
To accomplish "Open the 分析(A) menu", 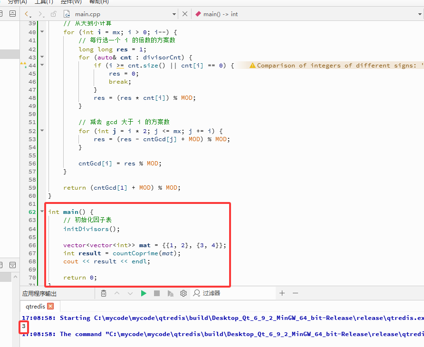I will click(18, 2).
